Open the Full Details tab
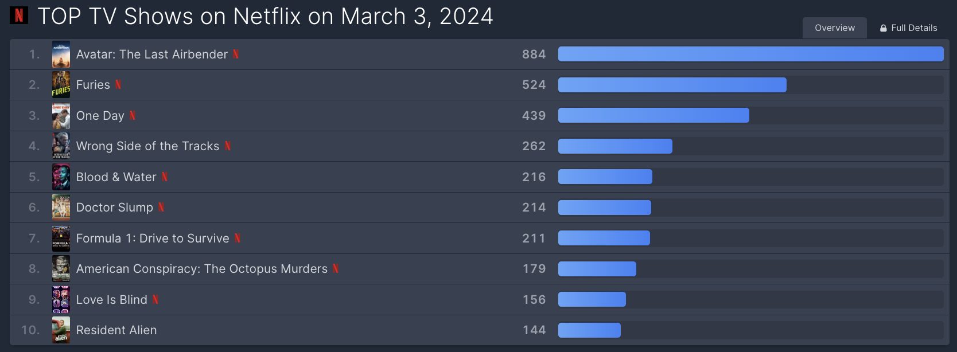 (x=909, y=28)
